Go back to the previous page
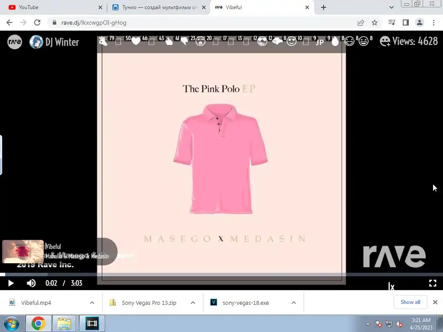The height and width of the screenshot is (332, 443). click(10, 22)
